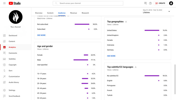
Task: Switch to the Revenue tab
Action: [x=73, y=13]
